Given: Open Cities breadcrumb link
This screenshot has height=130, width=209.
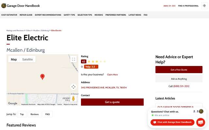Looking at the screenshot, I should [x=28, y=31].
